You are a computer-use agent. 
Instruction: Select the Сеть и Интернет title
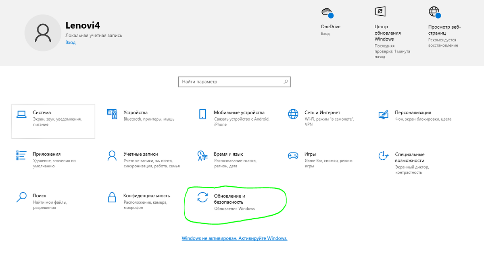click(322, 113)
